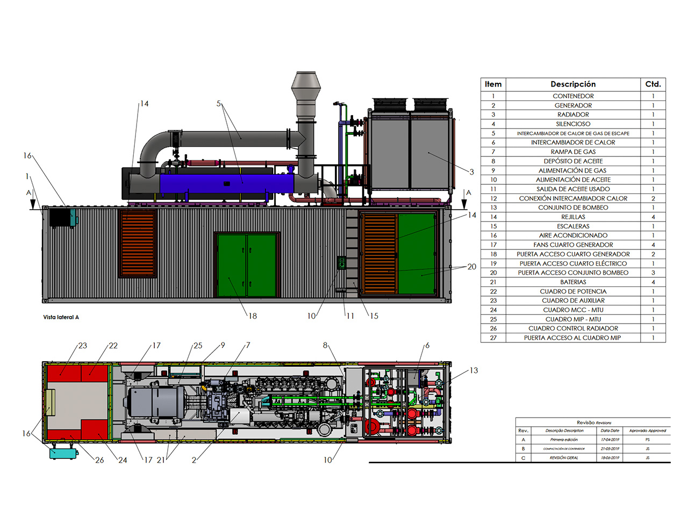Click the 'SILENCIOSO' table entry
The width and height of the screenshot is (688, 516).
tap(573, 124)
